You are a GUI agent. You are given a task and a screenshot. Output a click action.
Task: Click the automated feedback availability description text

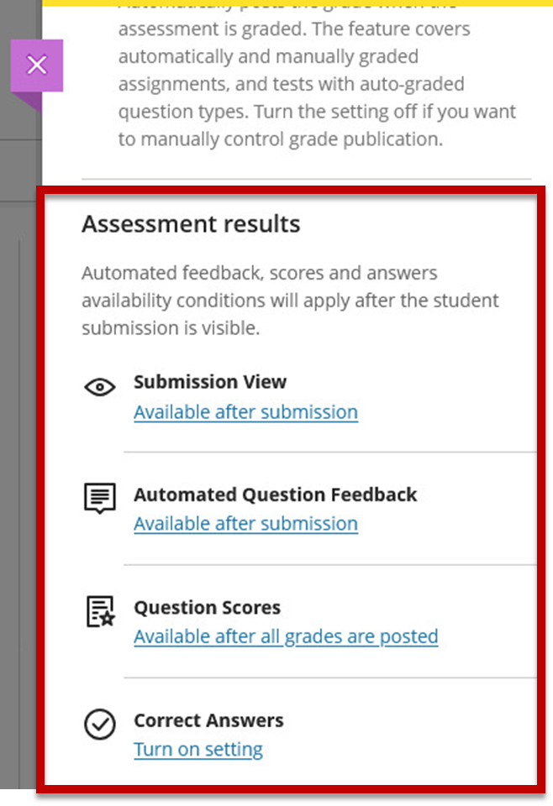coord(290,301)
